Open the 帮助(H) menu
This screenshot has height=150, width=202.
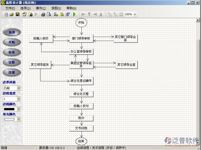pos(71,8)
